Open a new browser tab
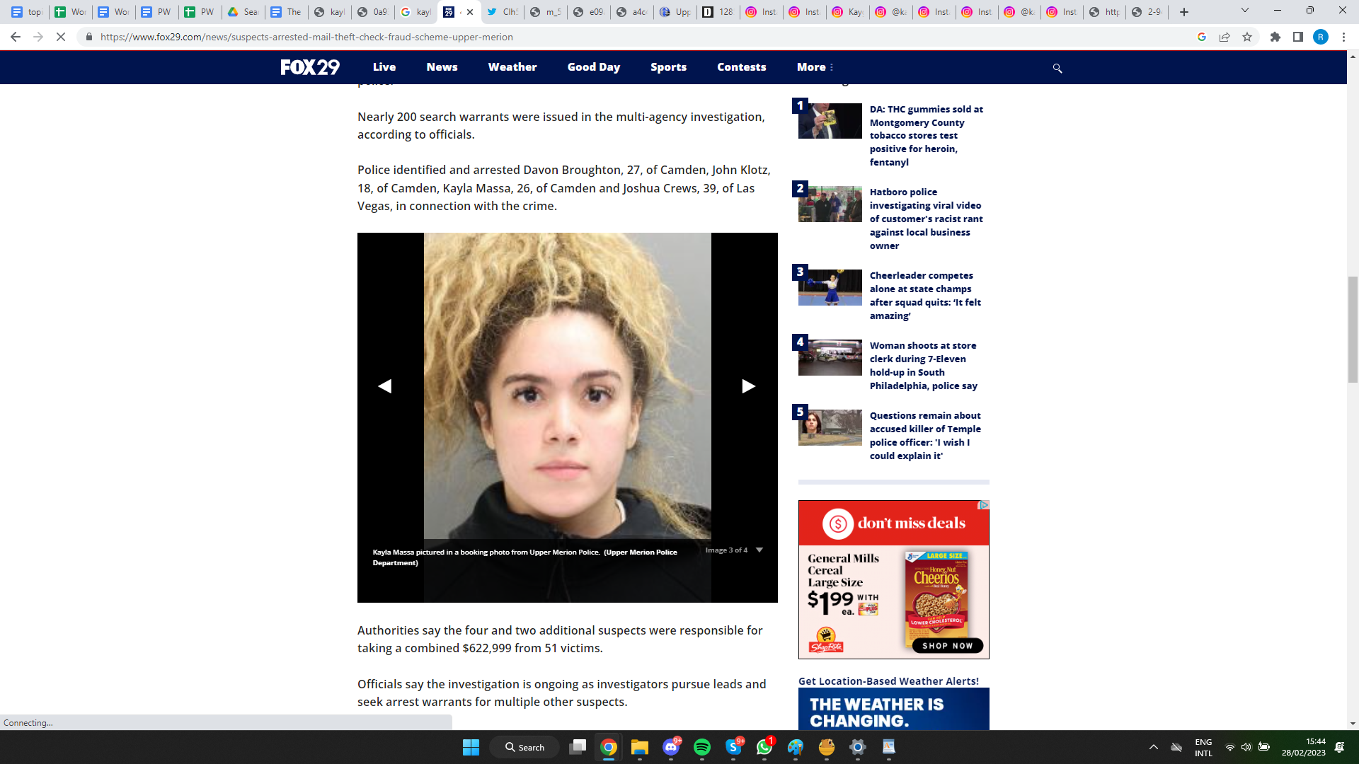This screenshot has width=1359, height=764. [x=1184, y=12]
